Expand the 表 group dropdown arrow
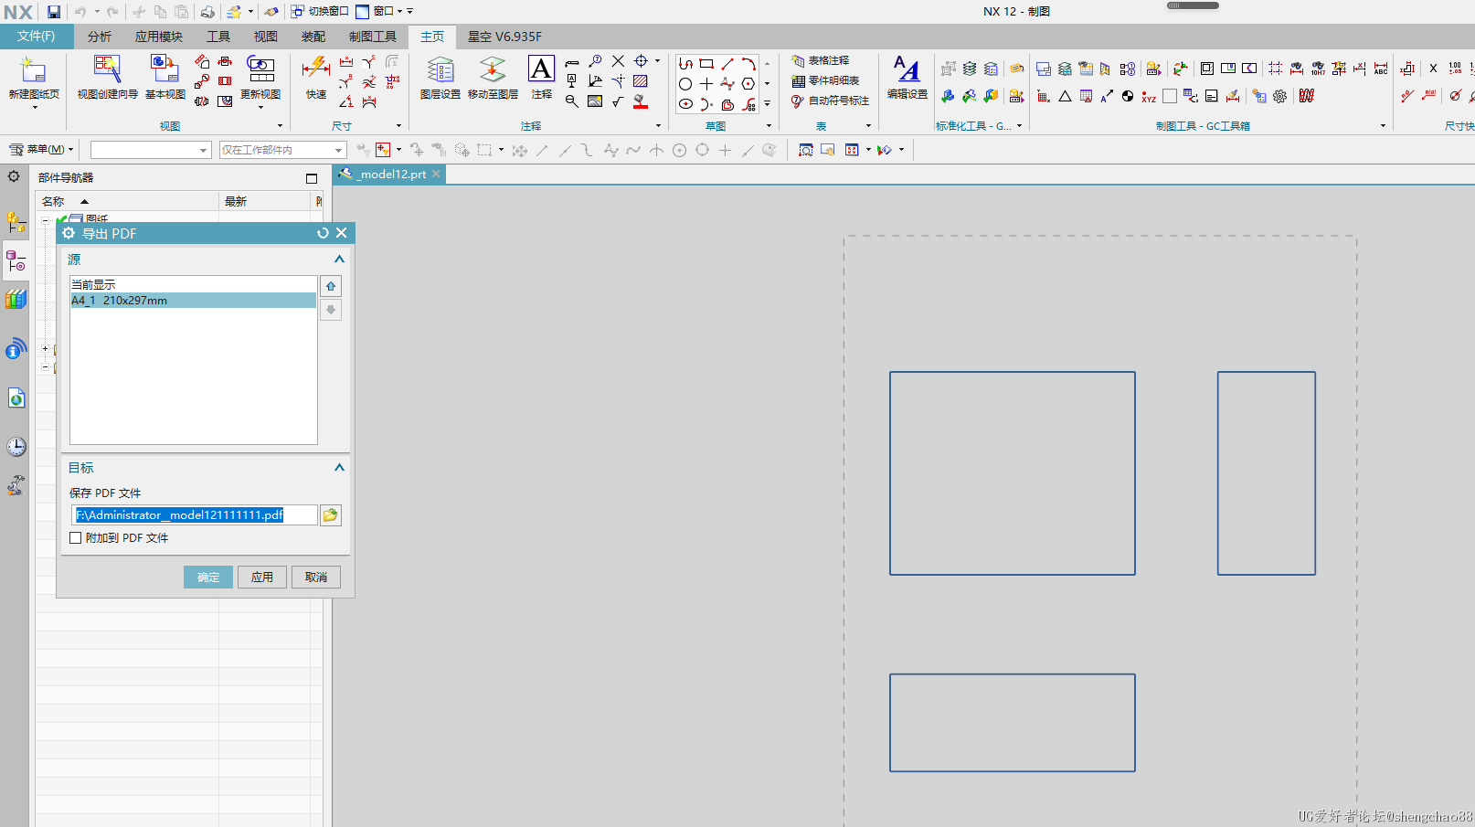The width and height of the screenshot is (1475, 827). (x=868, y=126)
